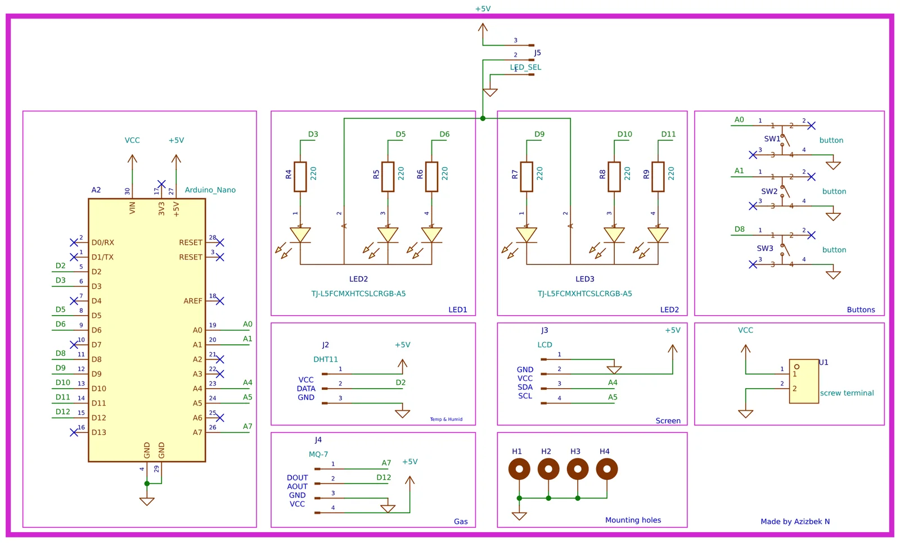Click the 'Screen' block title
Viewport: 900px width, 543px height.
pyautogui.click(x=668, y=421)
